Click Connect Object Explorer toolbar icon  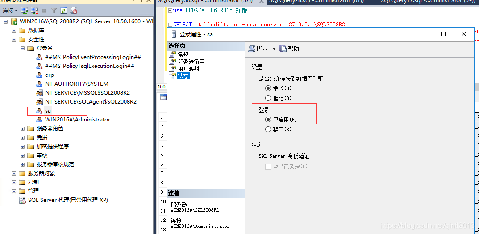(x=25, y=11)
